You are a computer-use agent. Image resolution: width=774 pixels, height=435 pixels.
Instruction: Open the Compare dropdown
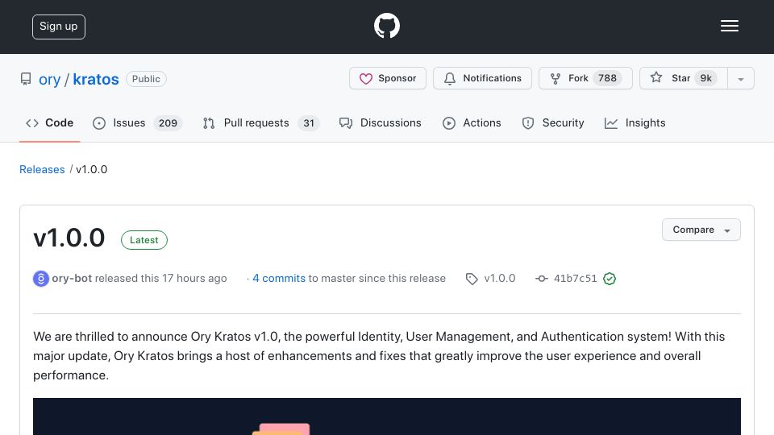(x=701, y=230)
